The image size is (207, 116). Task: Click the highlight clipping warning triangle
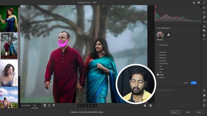201,6
